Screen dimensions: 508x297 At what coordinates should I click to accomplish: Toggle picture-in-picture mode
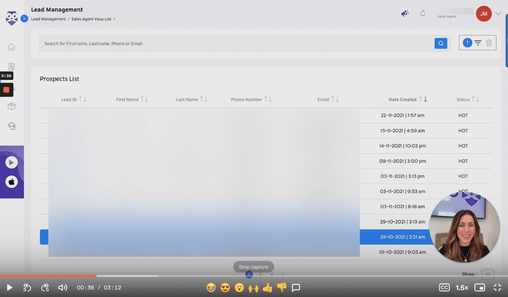(x=480, y=288)
